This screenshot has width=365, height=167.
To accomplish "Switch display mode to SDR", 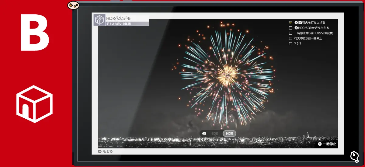I will click(215, 134).
